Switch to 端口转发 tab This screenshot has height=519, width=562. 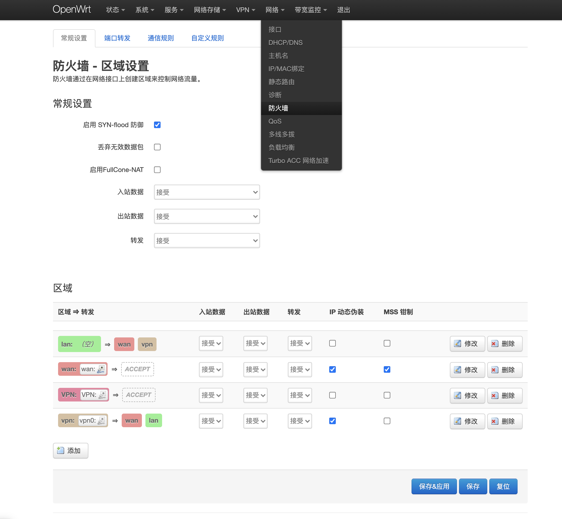117,38
